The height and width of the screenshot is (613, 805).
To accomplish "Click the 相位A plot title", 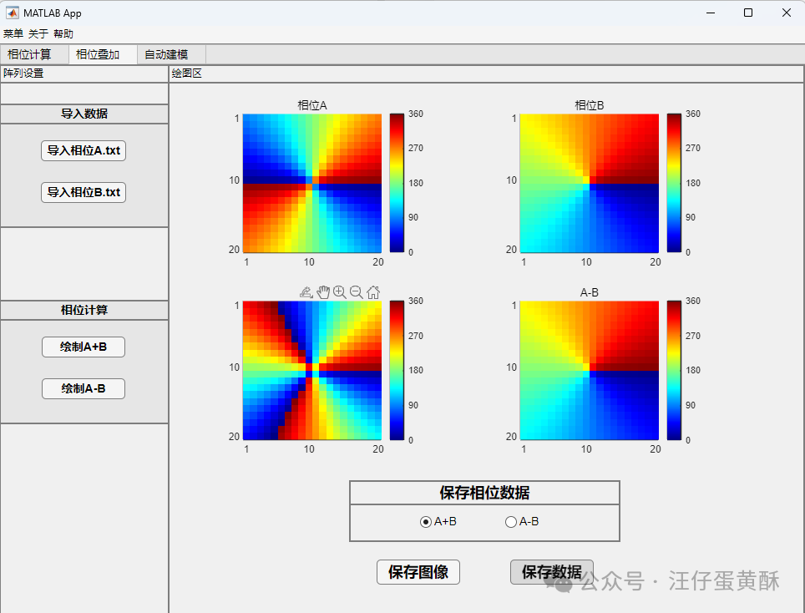I will (312, 105).
